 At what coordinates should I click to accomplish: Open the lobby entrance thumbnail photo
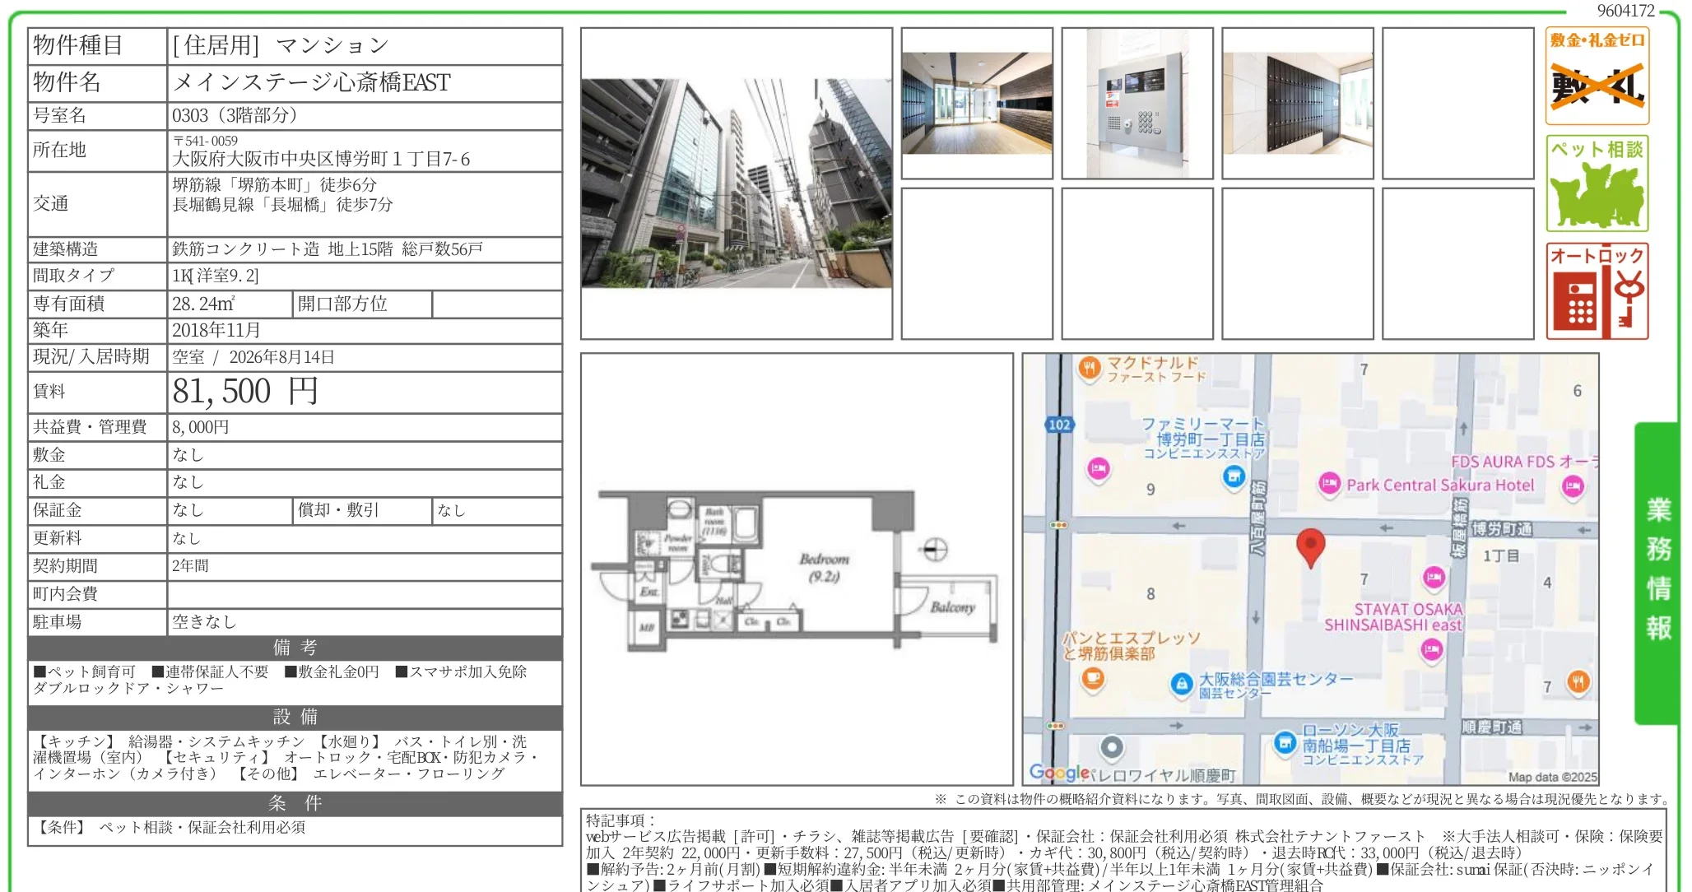tap(977, 104)
